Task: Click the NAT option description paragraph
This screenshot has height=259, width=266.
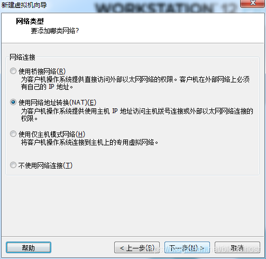Action: coord(137,115)
